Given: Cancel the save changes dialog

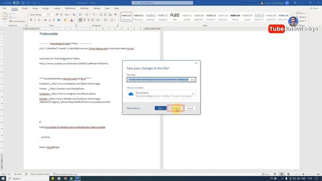Looking at the screenshot, I should pos(190,108).
